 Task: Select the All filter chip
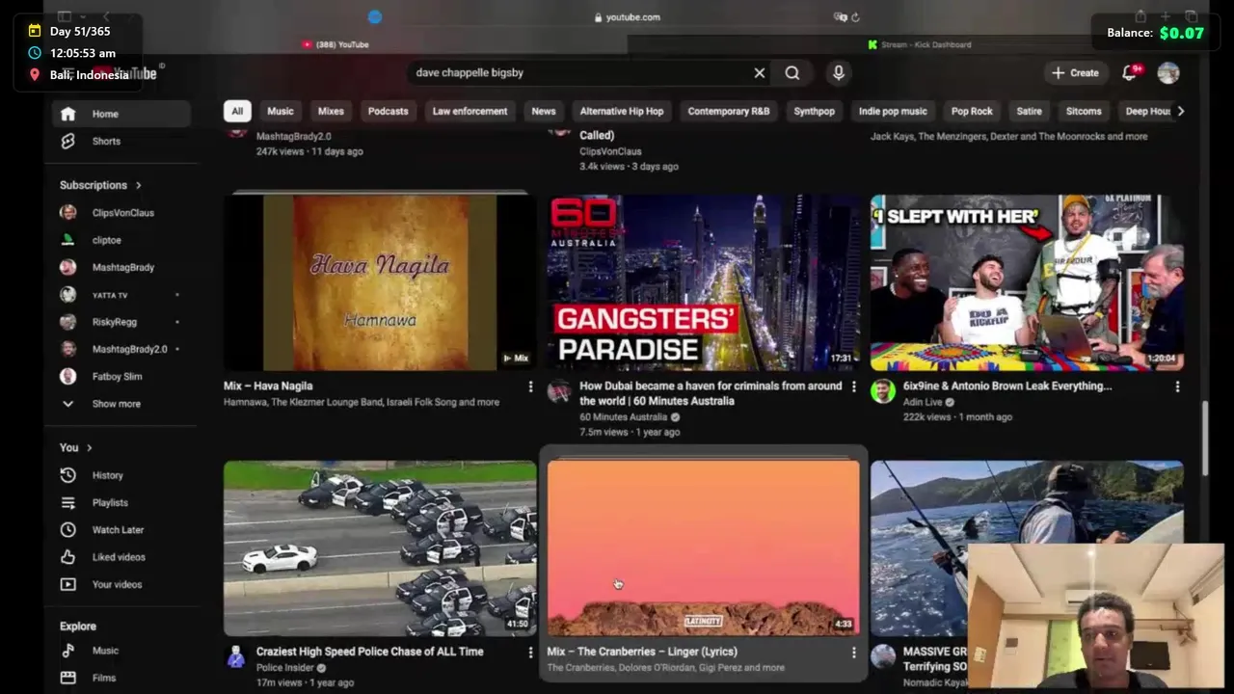pyautogui.click(x=237, y=111)
